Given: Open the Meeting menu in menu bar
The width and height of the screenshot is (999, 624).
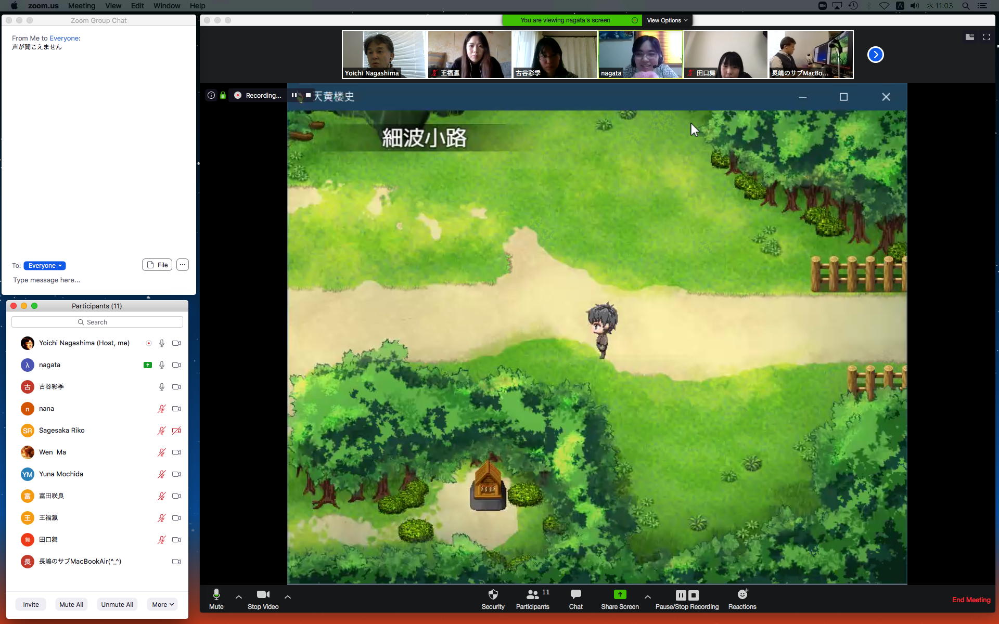Looking at the screenshot, I should point(82,6).
